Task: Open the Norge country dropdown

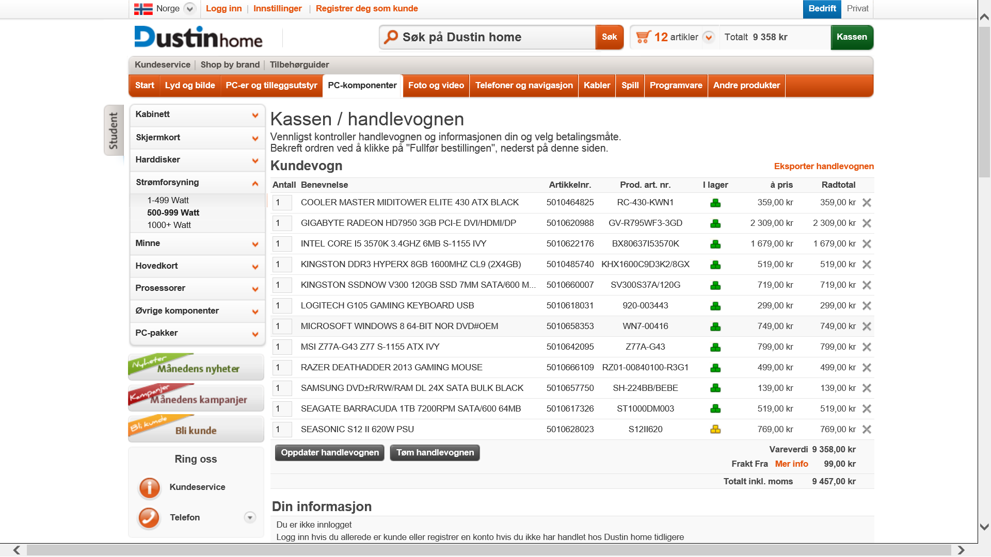Action: [x=189, y=9]
